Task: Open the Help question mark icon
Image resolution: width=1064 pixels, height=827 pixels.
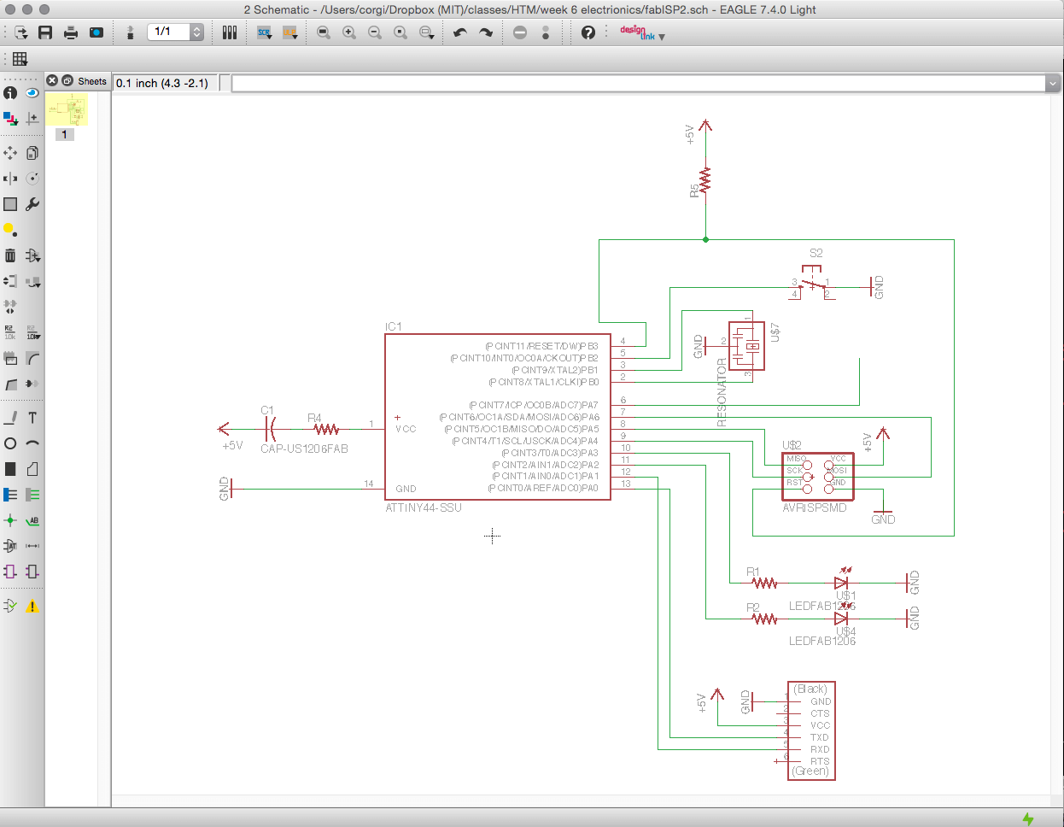Action: [588, 32]
